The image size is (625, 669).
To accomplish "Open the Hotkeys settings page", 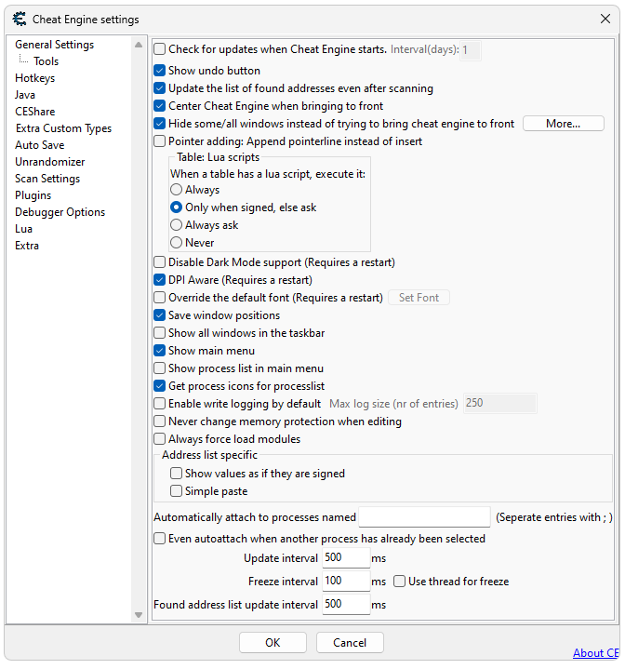I will pyautogui.click(x=35, y=78).
